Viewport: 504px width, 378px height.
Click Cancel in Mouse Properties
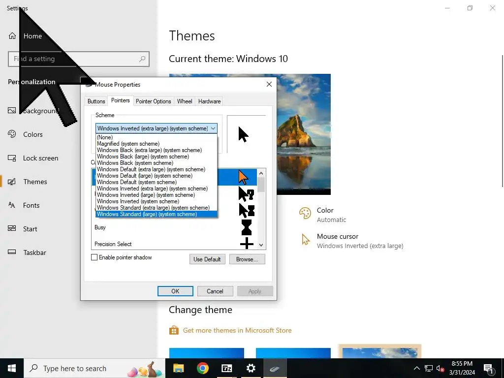pos(215,291)
